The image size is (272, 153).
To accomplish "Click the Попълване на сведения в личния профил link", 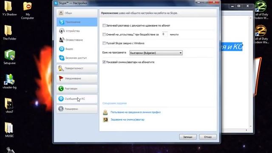I will (136, 112).
